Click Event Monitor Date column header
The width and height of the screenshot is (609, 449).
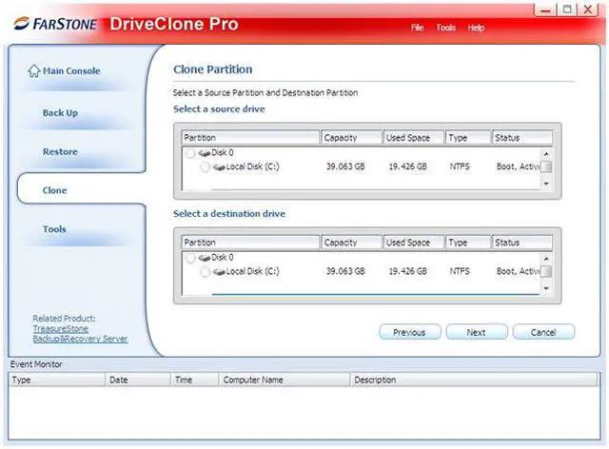pyautogui.click(x=137, y=380)
